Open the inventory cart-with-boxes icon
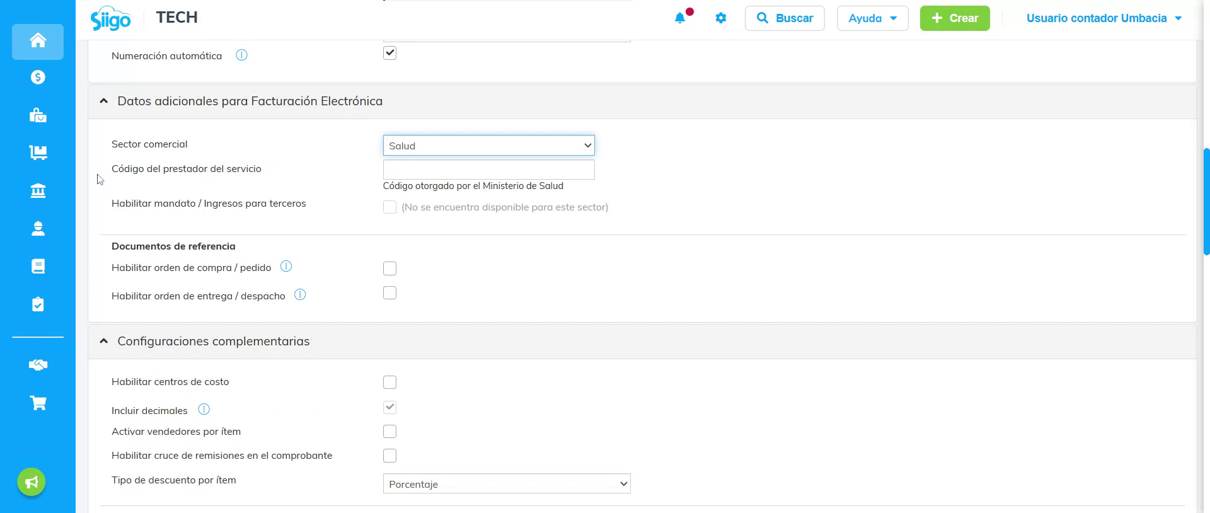Viewport: 1210px width, 513px height. (38, 153)
